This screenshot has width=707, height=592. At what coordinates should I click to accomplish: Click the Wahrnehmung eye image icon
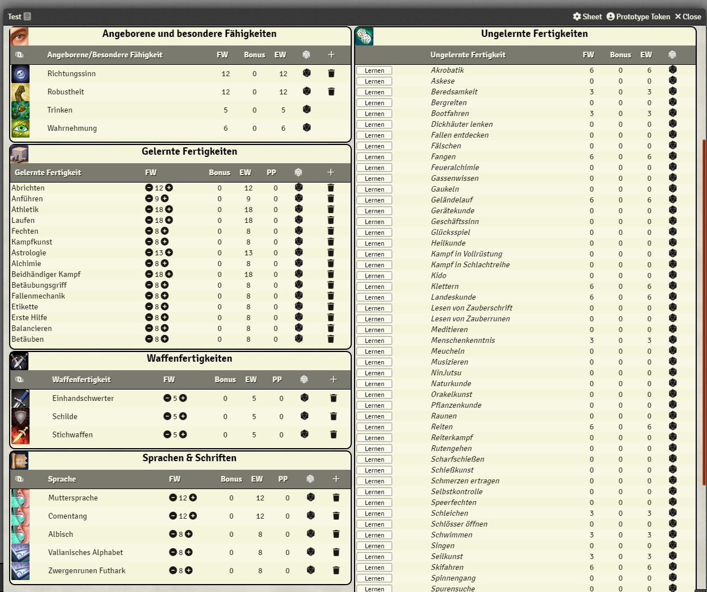tap(20, 129)
